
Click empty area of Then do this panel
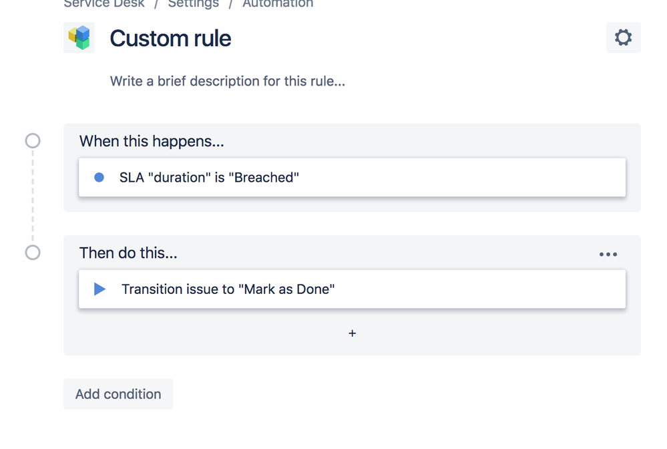pyautogui.click(x=501, y=334)
